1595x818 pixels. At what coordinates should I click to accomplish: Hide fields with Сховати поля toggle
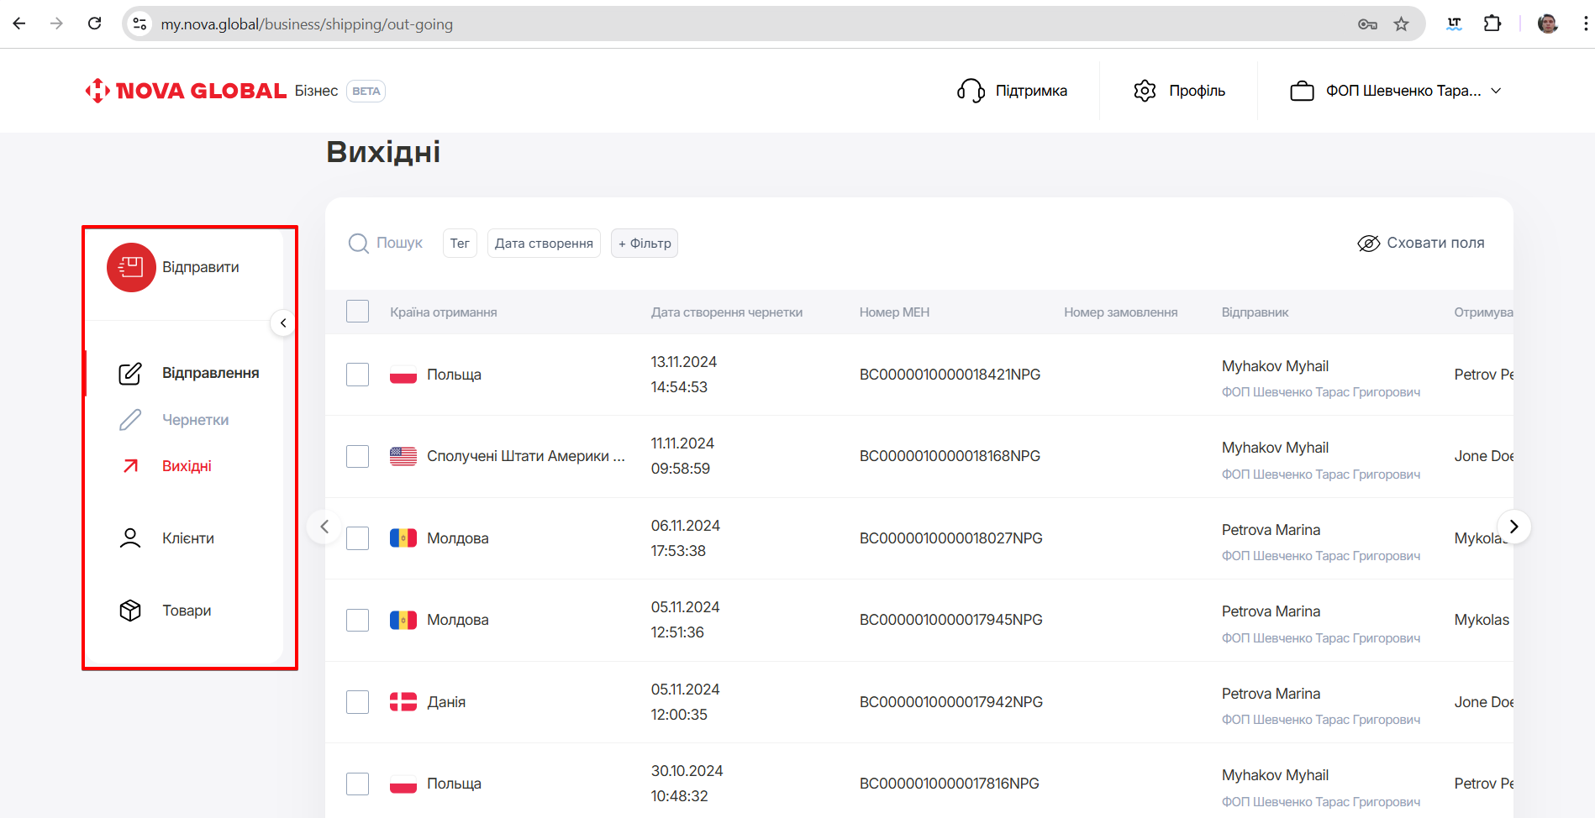point(1421,244)
